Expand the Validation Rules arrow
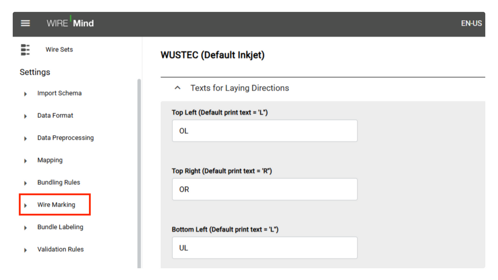This screenshot has height=280, width=498. (25, 250)
